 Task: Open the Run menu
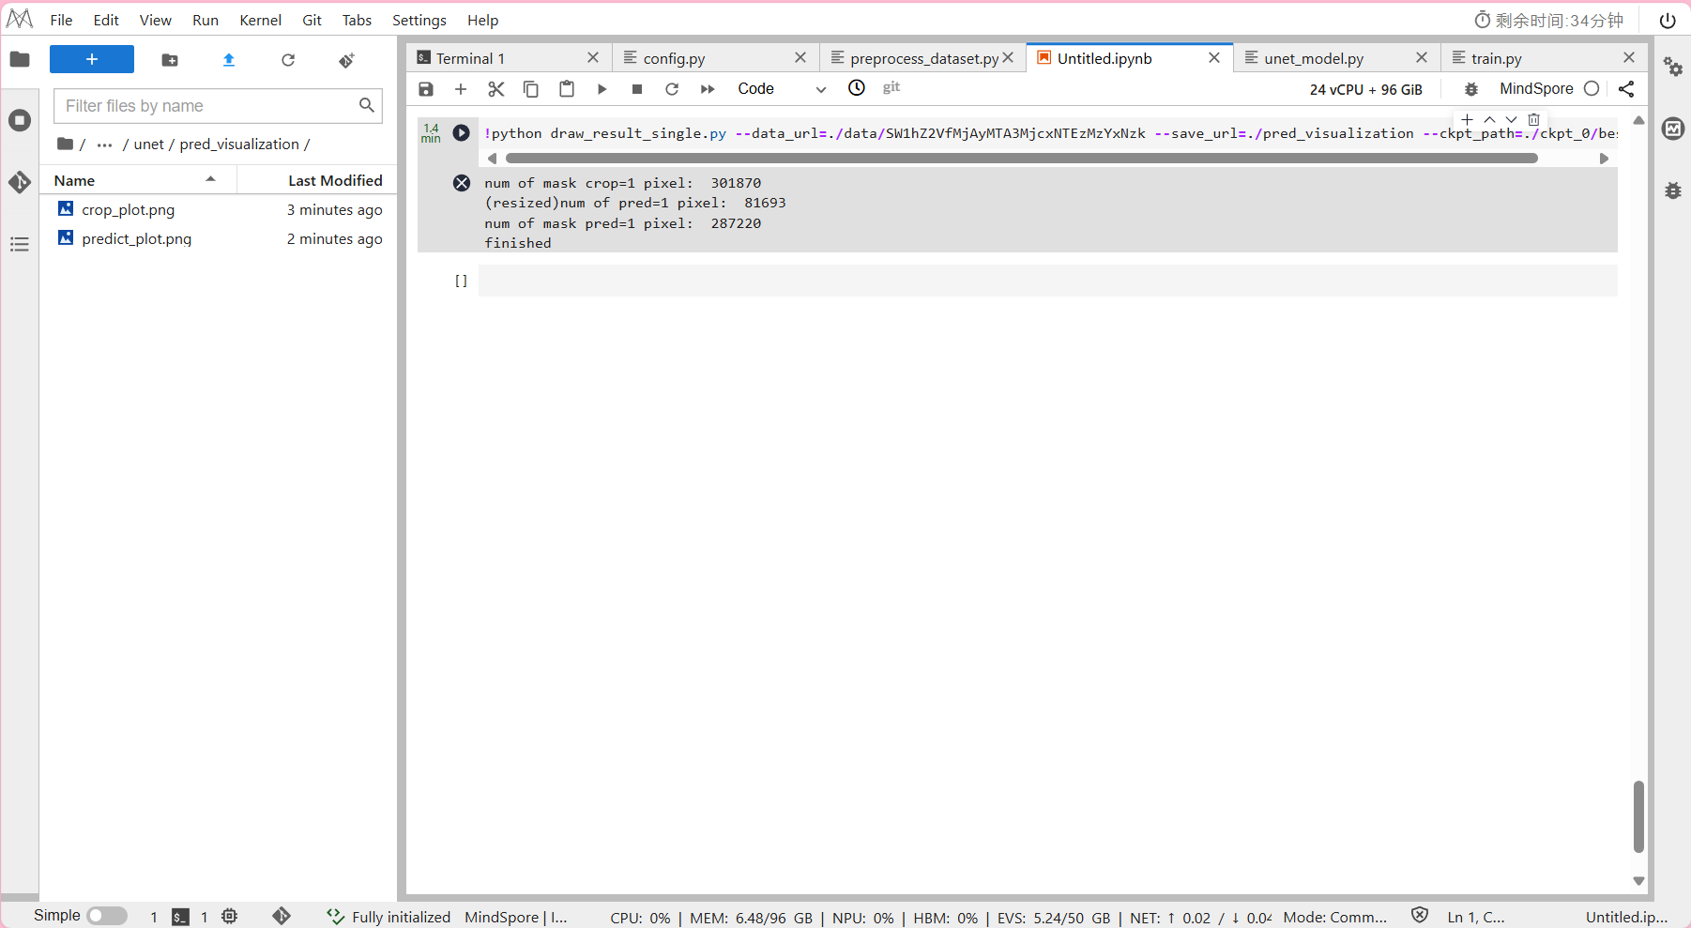[206, 20]
